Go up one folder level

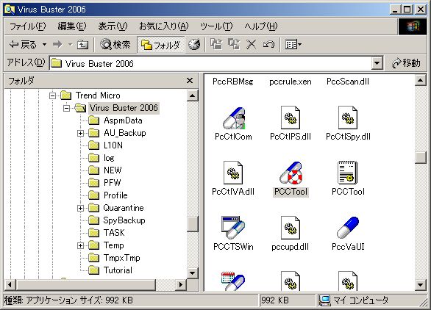(x=82, y=44)
